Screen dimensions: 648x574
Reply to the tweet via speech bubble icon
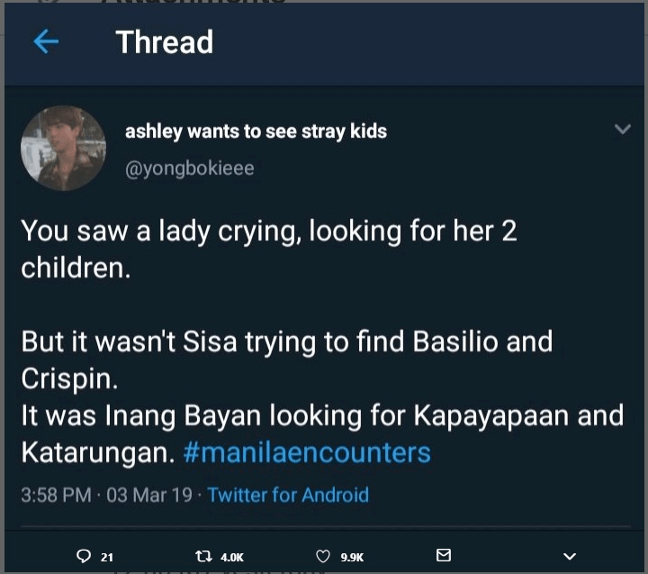point(84,556)
